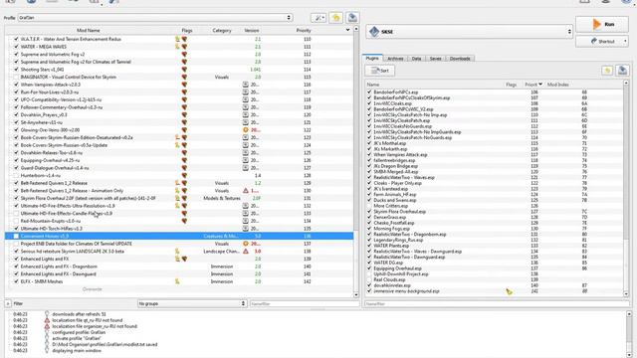The image size is (637, 358).
Task: Click the warning triangle on Belt-Fastened Quivers Animation Only row
Action: pyautogui.click(x=246, y=190)
